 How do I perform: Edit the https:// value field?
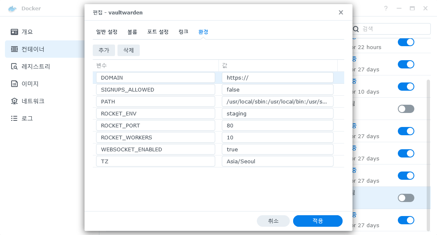[x=277, y=78]
